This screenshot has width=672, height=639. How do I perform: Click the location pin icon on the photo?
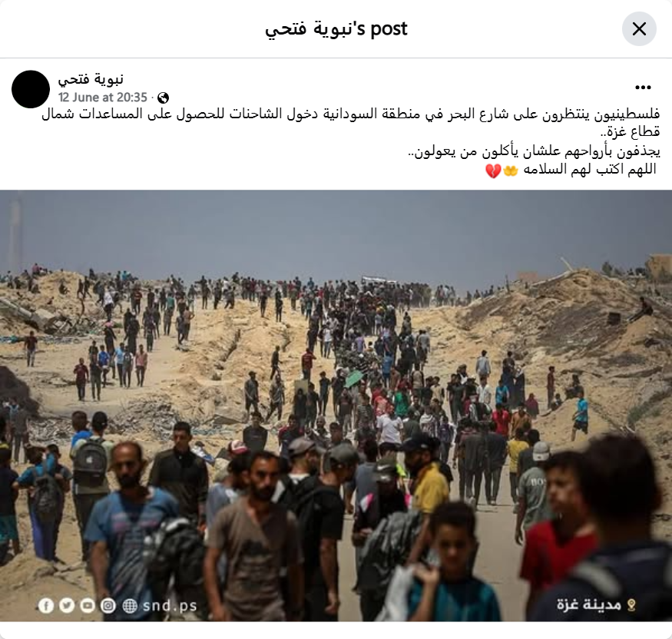coord(631,604)
